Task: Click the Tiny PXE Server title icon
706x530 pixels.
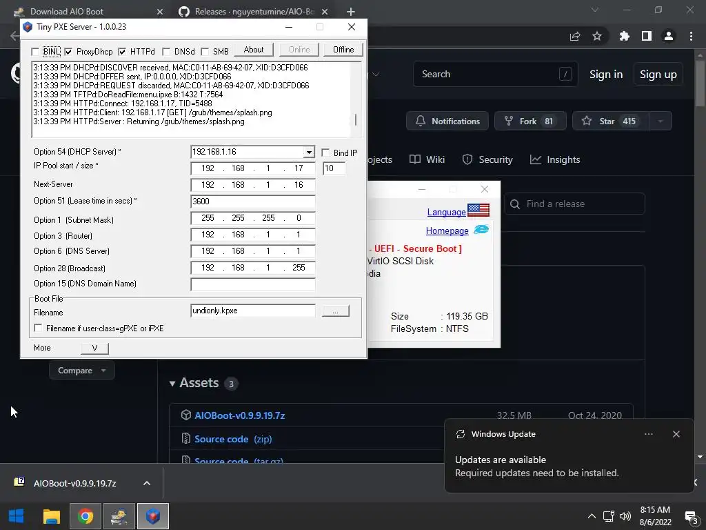Action: click(28, 27)
